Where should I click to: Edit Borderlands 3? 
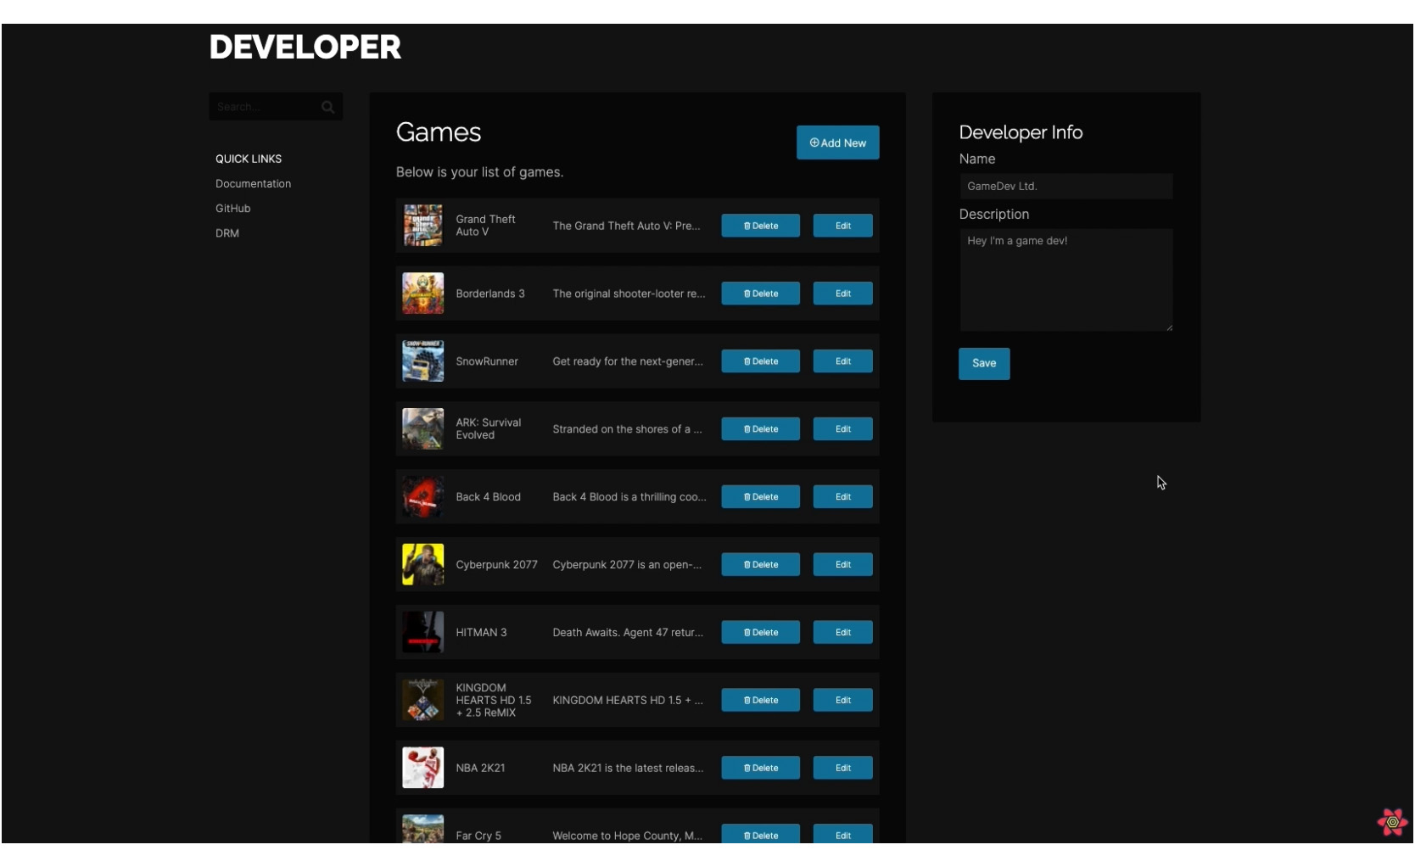tap(842, 294)
